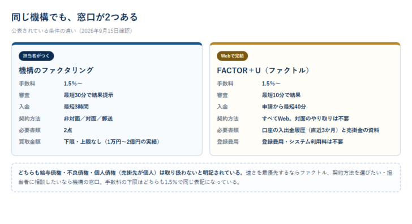Click the Webで完結 badge

pos(232,56)
